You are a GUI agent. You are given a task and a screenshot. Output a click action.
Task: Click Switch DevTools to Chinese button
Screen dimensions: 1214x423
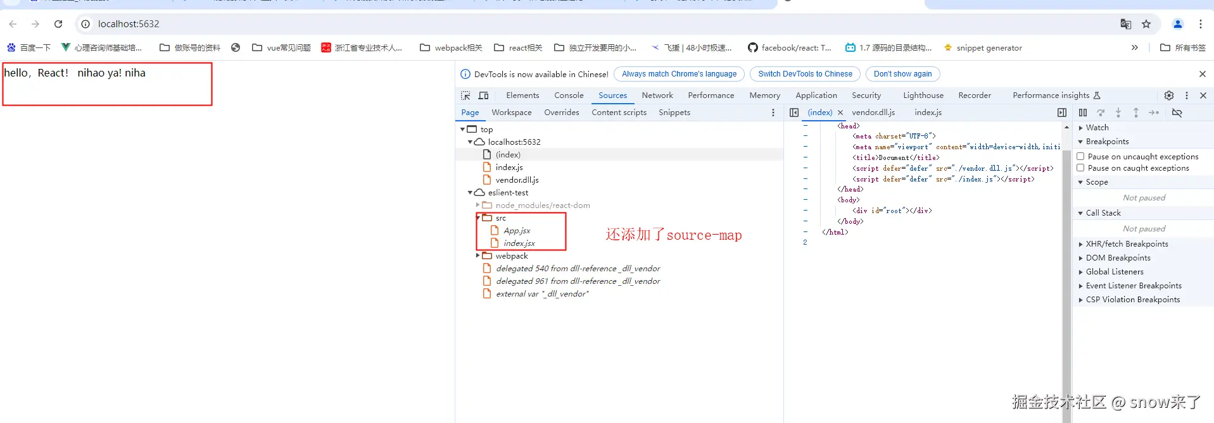[x=805, y=74]
